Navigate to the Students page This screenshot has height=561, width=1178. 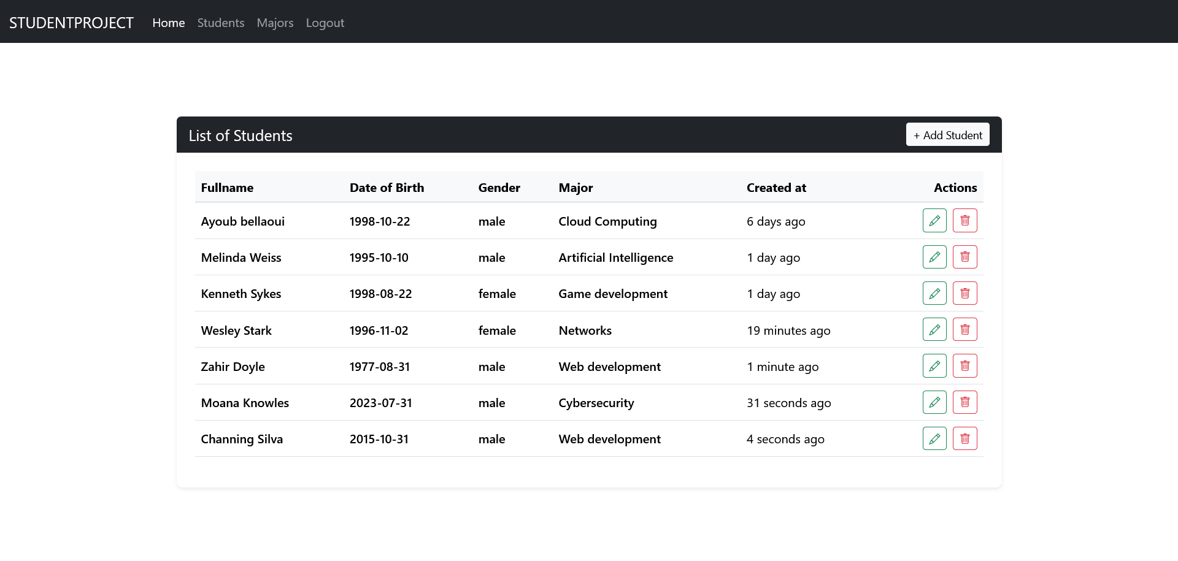click(x=220, y=23)
